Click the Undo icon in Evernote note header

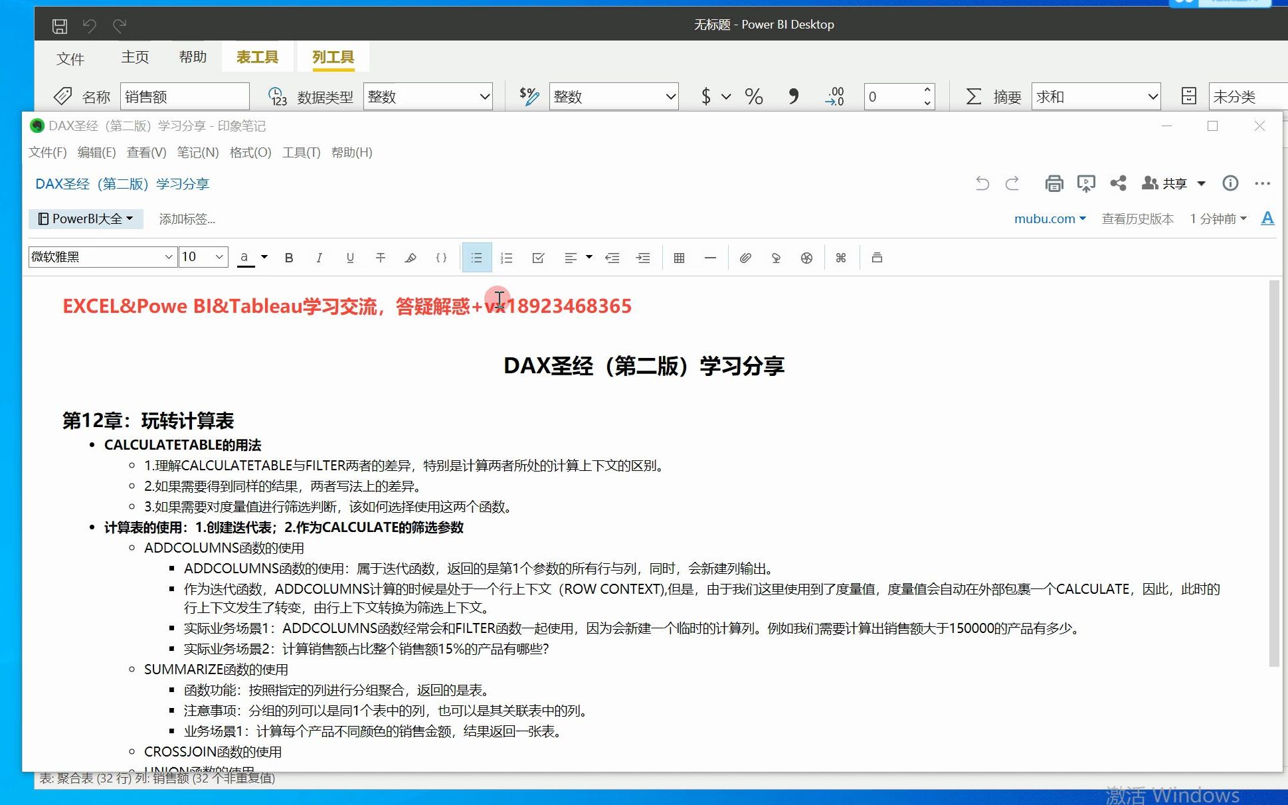point(982,183)
